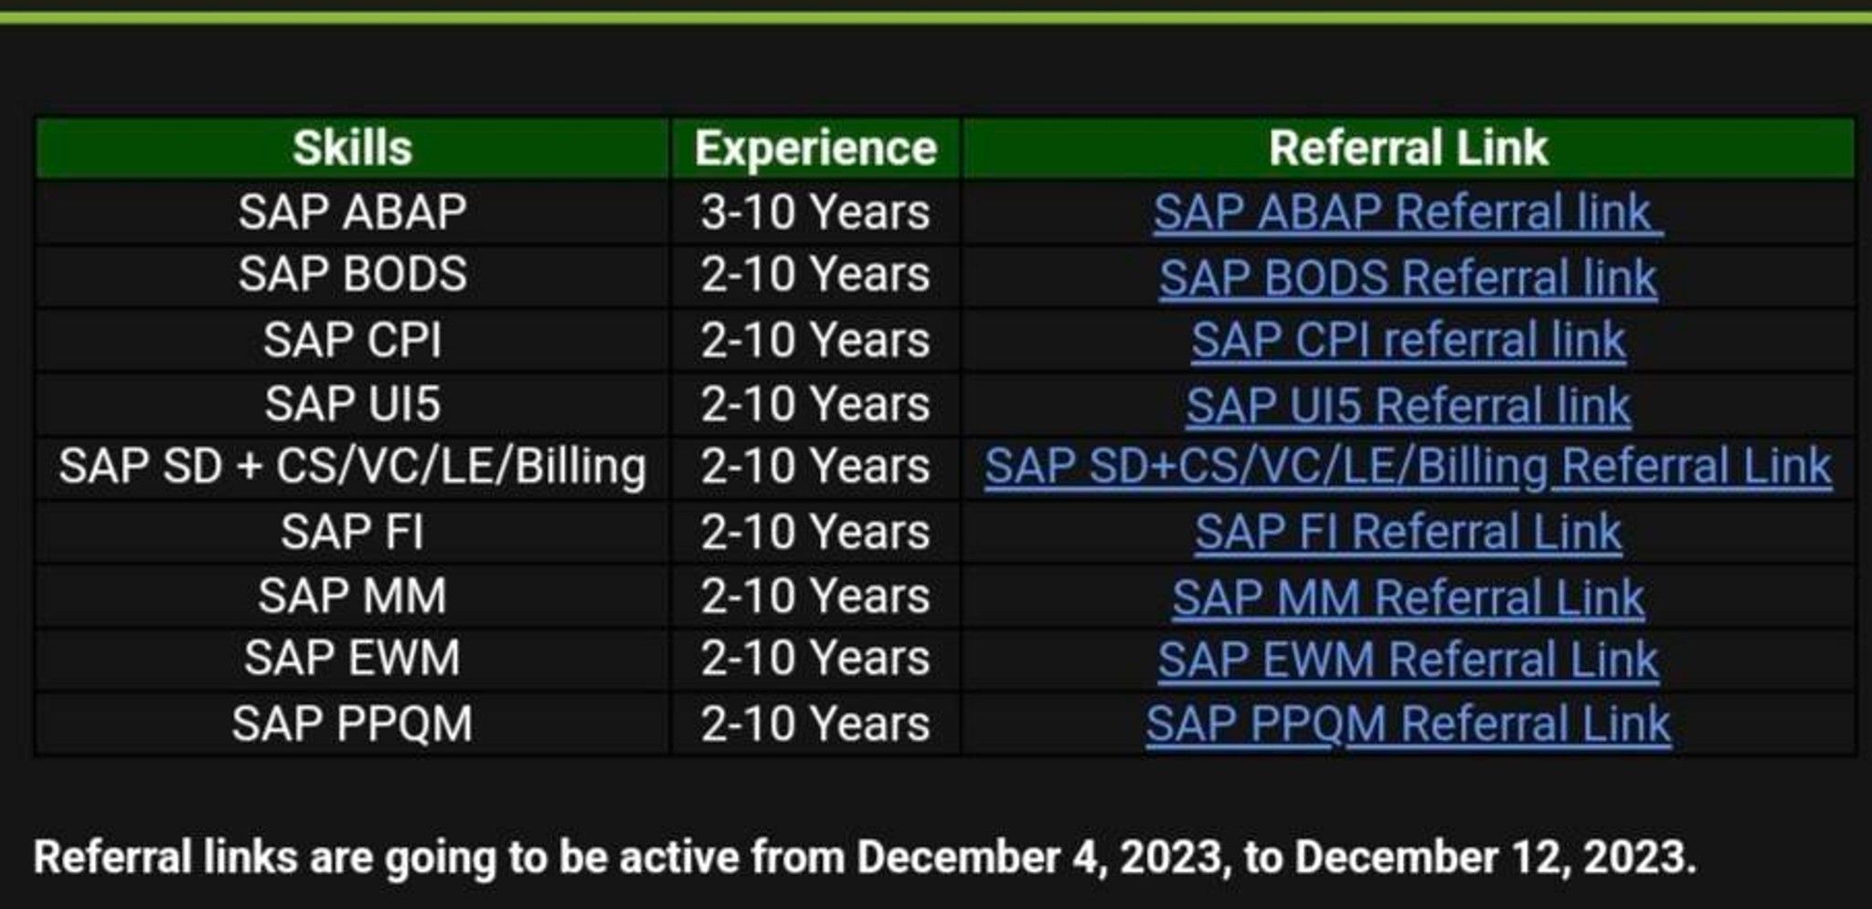Click the Referral Link column header
This screenshot has width=1872, height=909.
pos(1408,148)
